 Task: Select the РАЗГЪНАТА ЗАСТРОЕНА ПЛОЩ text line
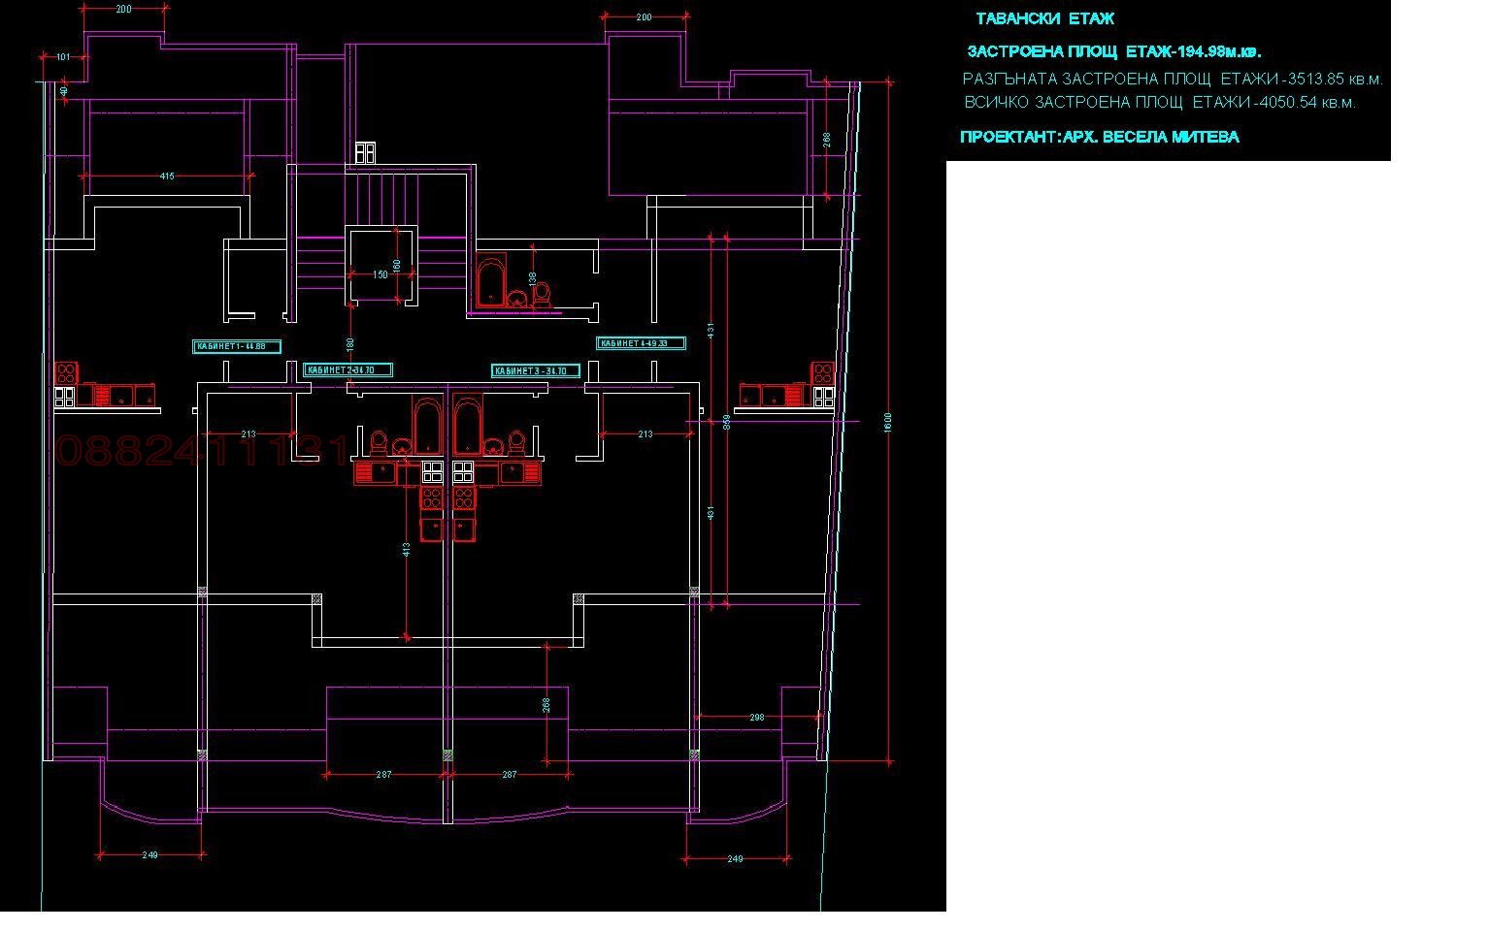click(x=1172, y=80)
